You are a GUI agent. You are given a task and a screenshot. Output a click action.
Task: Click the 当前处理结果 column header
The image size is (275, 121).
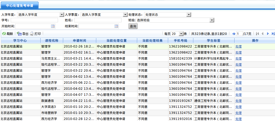[152, 41]
